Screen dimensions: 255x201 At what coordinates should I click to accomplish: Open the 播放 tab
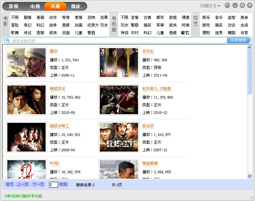(76, 6)
